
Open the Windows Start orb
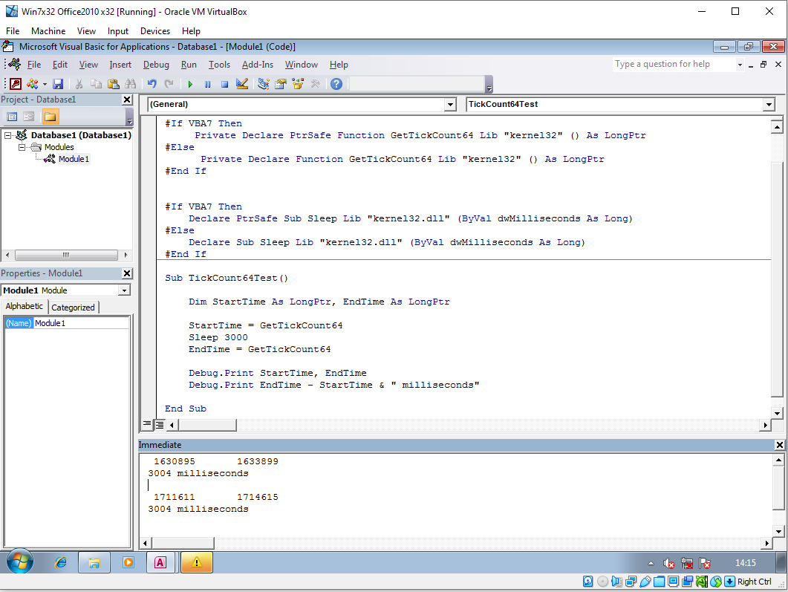tap(20, 562)
